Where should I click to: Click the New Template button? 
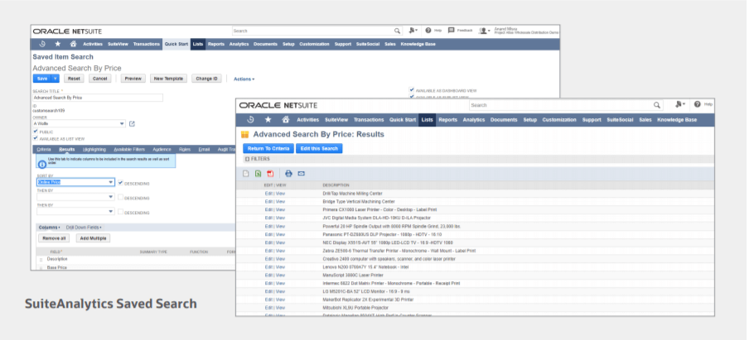click(x=169, y=79)
